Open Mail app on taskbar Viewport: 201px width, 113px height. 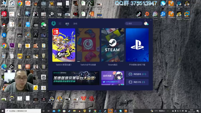point(54,111)
